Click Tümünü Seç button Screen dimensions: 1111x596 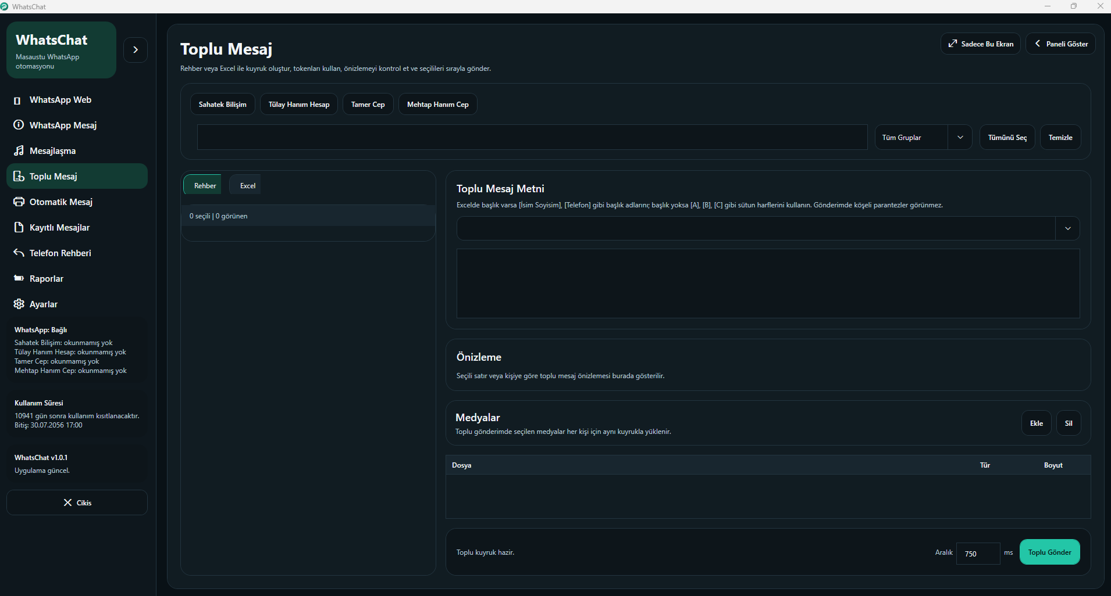click(1007, 138)
